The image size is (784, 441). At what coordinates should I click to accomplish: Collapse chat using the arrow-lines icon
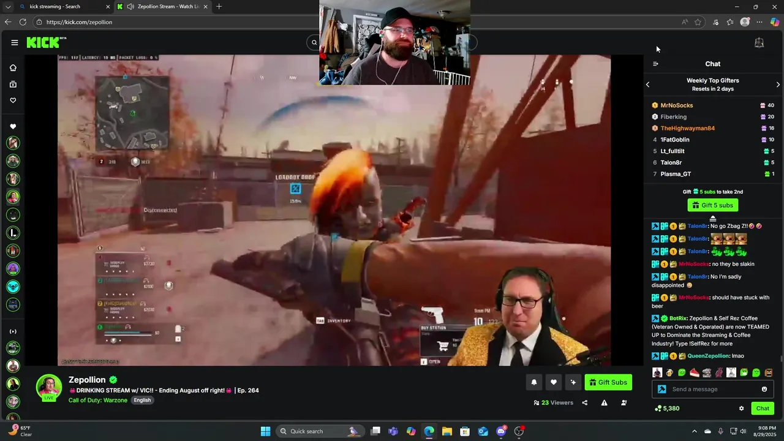(655, 64)
